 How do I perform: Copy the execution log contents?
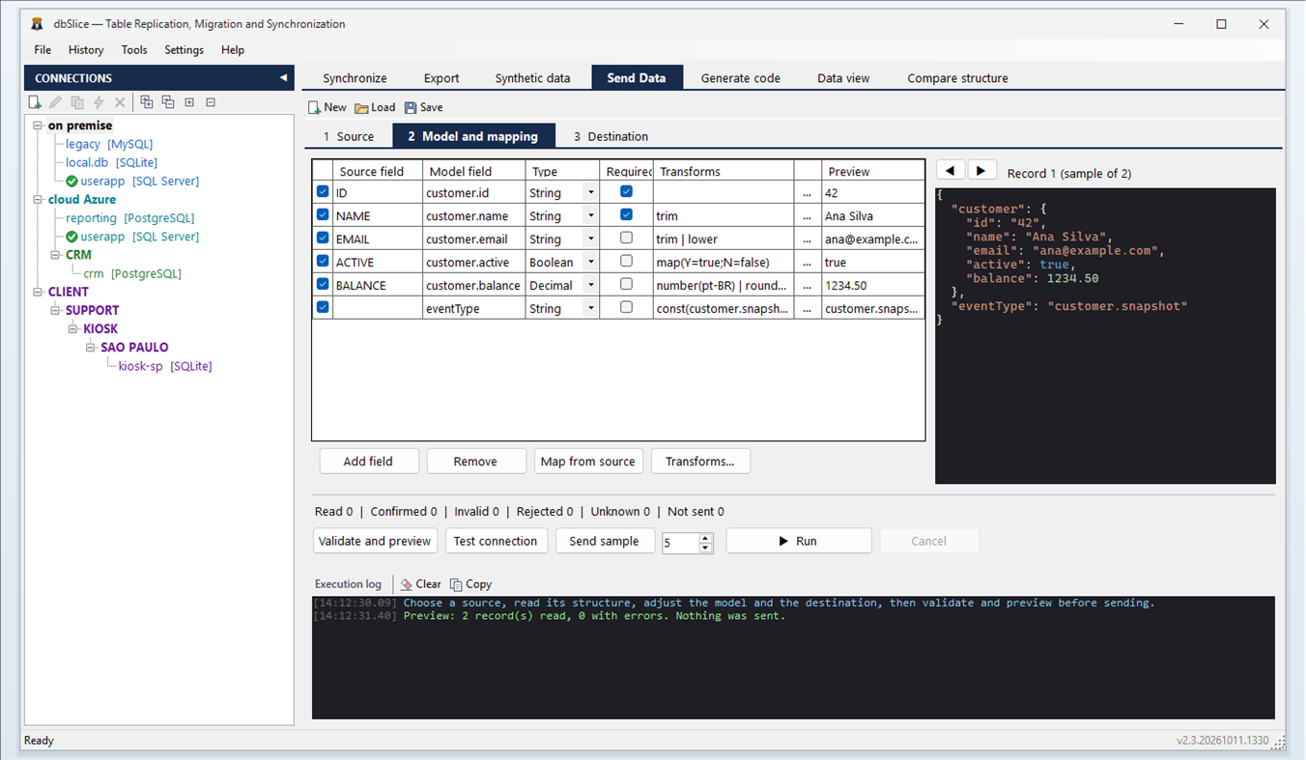[471, 584]
